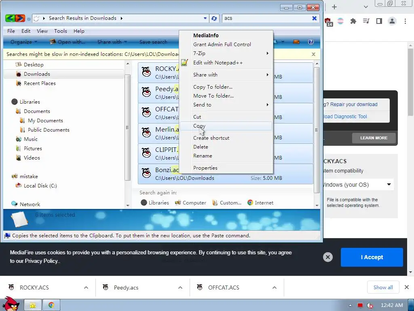Click Merlin.acs file icon in results
The image size is (414, 311).
coord(146,132)
